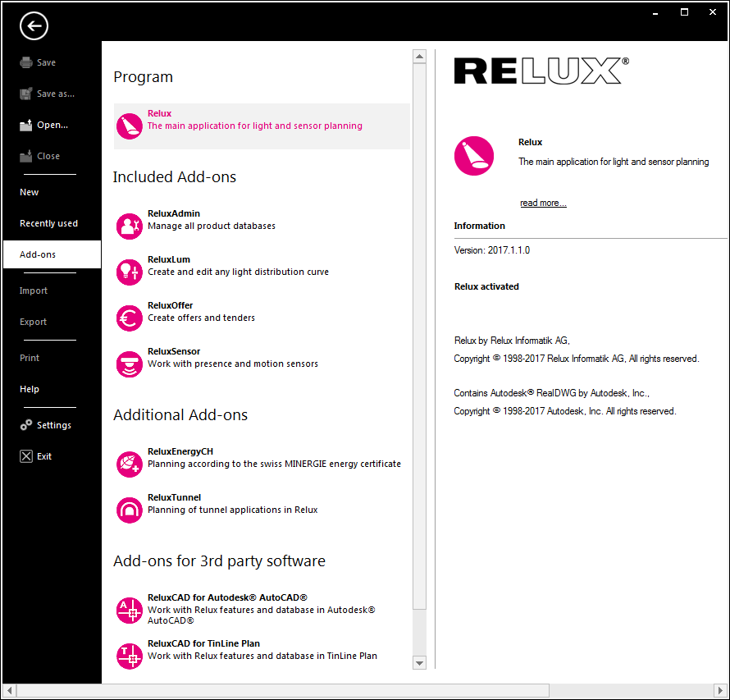Click the large Relux icon in details pane

pos(474,156)
